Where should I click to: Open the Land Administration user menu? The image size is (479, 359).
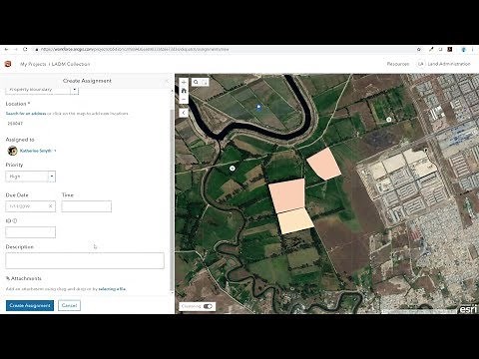click(449, 64)
